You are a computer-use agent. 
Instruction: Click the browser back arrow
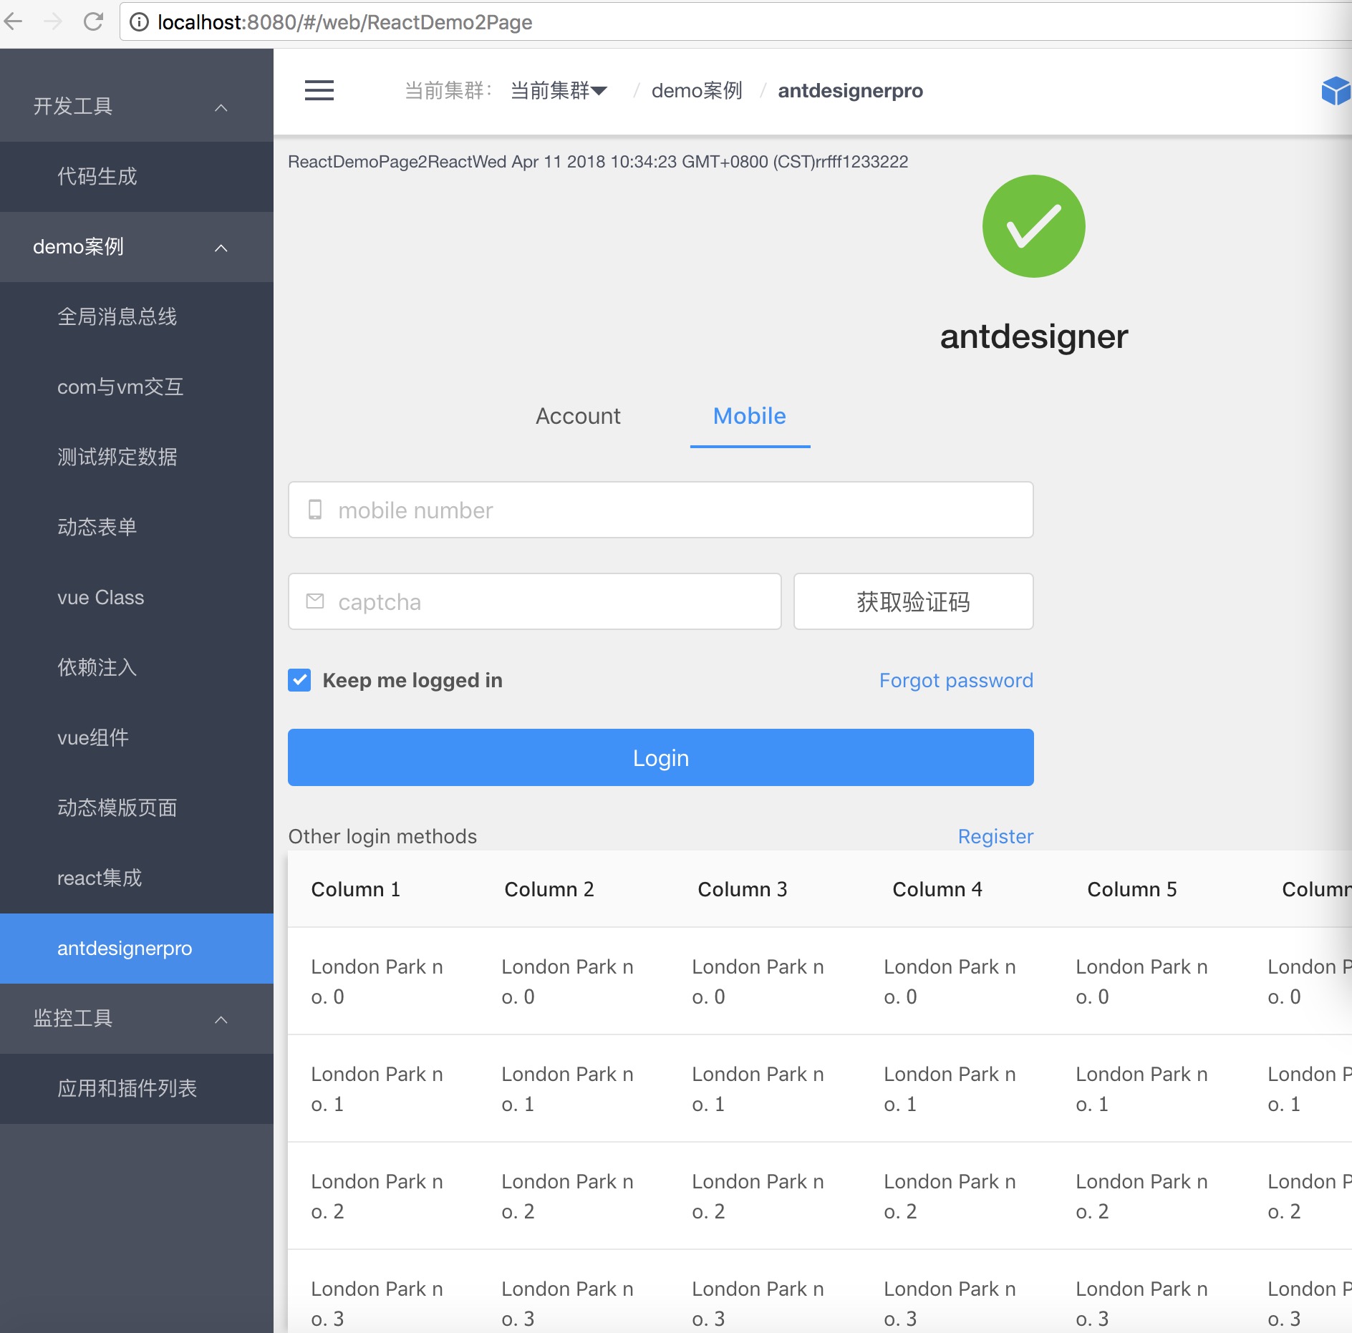14,21
